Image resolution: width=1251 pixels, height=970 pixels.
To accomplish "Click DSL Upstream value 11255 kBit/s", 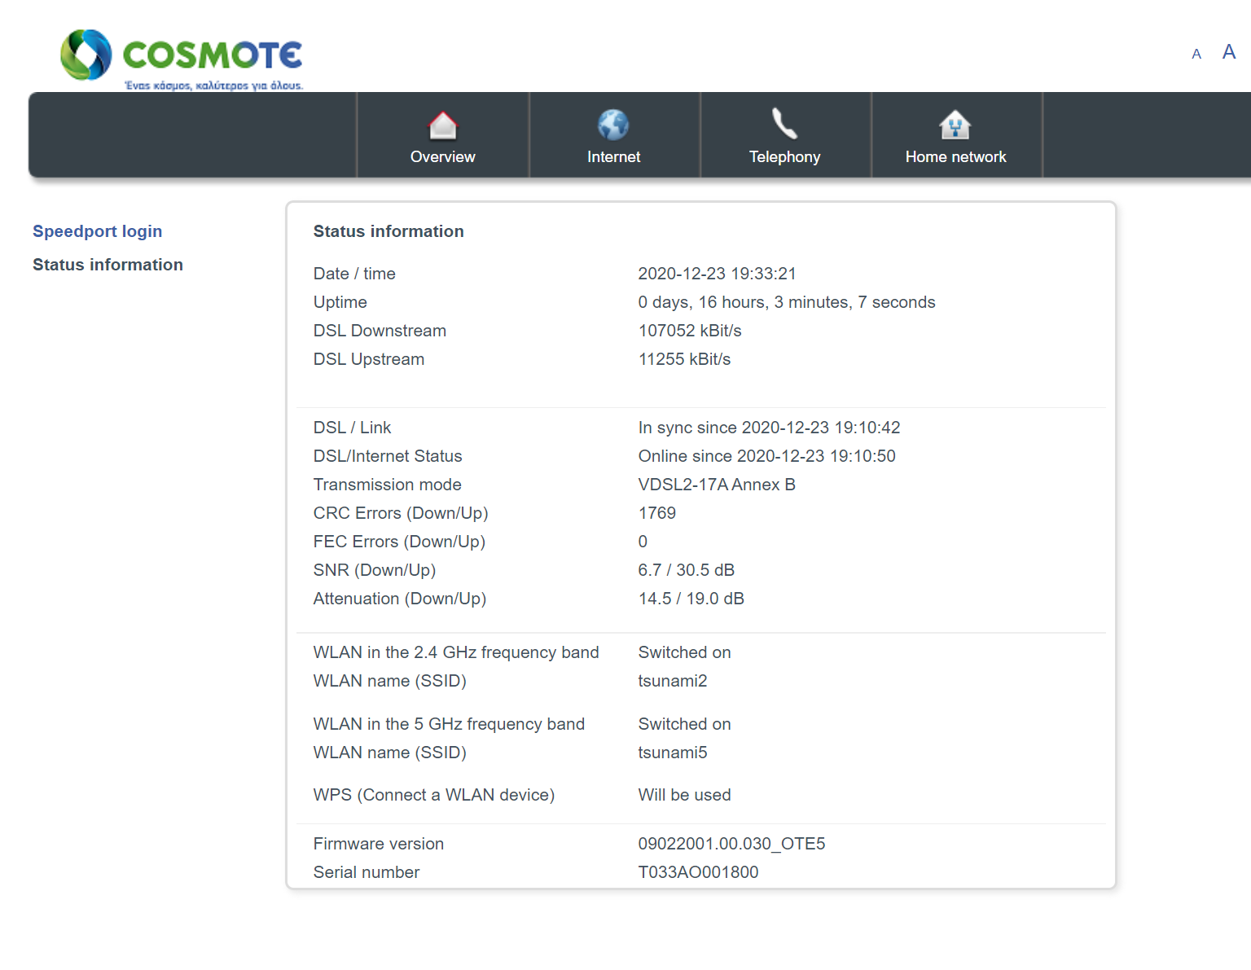I will [x=684, y=359].
